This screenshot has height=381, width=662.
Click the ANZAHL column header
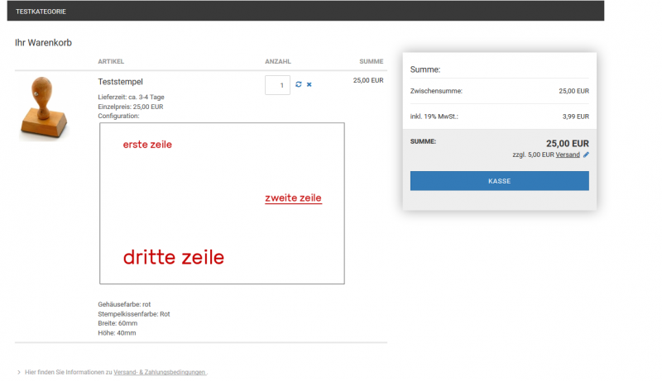pyautogui.click(x=278, y=61)
